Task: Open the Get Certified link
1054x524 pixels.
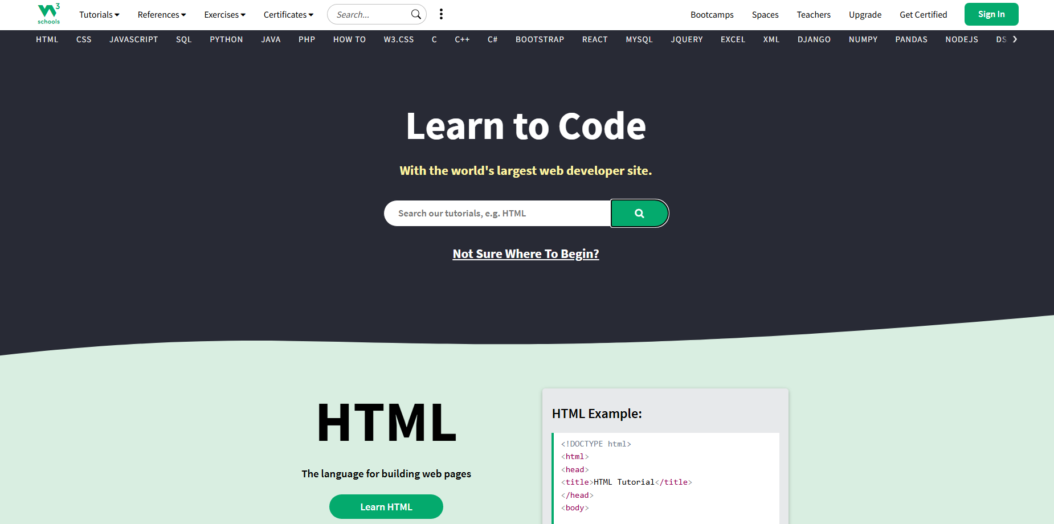Action: point(923,15)
